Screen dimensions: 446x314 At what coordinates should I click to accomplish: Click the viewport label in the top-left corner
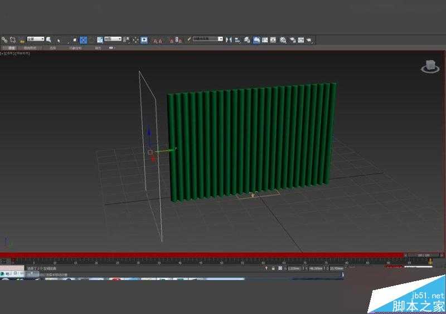[15, 53]
